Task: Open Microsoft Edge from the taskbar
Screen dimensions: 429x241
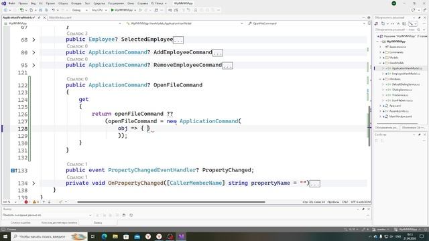Action: [105, 236]
